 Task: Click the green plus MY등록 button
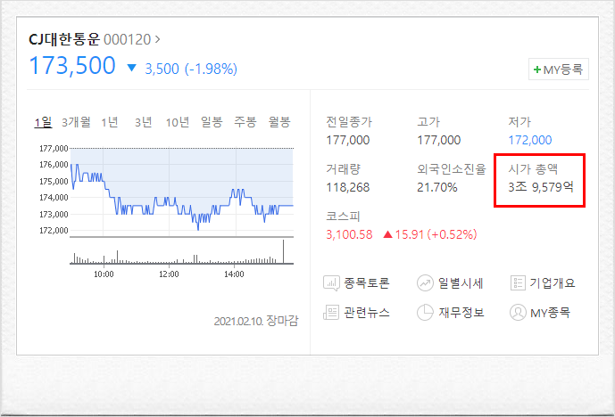point(559,69)
